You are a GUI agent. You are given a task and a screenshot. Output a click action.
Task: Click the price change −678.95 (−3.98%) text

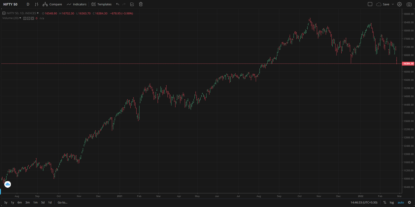tap(121, 13)
